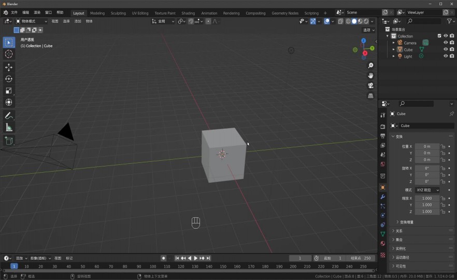Image resolution: width=457 pixels, height=280 pixels.
Task: Add a new workspace with plus
Action: click(x=325, y=13)
